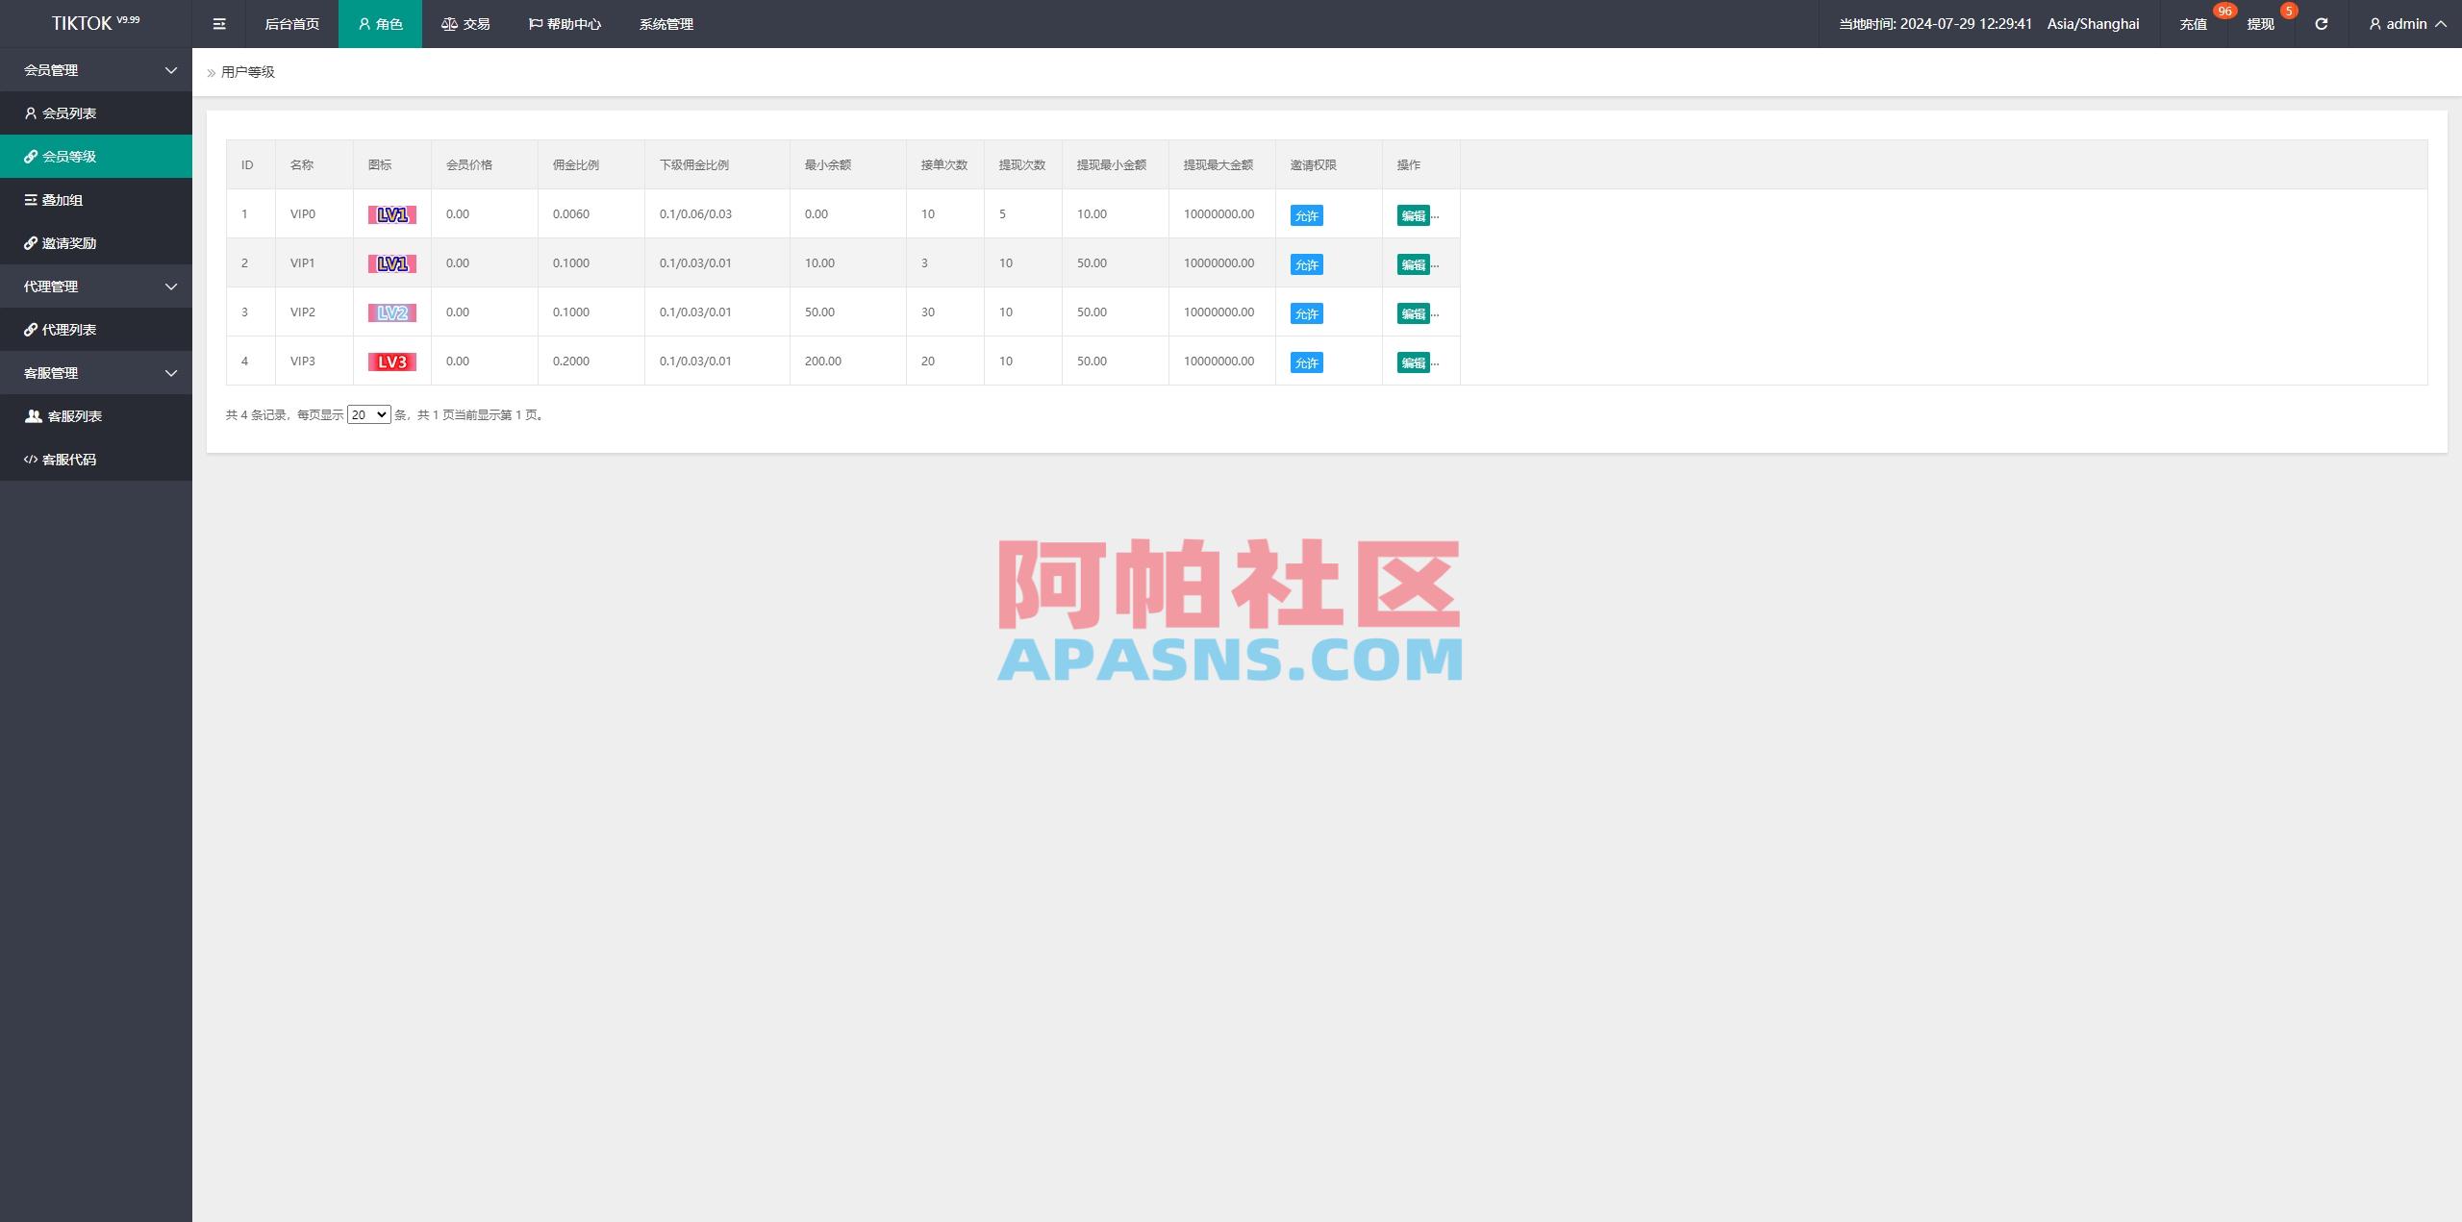
Task: Click the hamburger sidebar collapse icon
Action: pyautogui.click(x=218, y=23)
